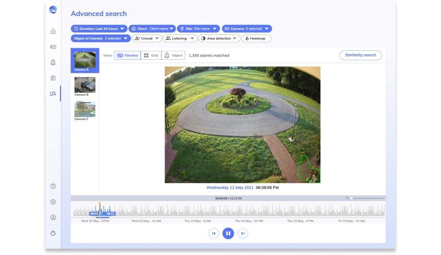Click the Wed 12 May - 6 PM label
Image resolution: width=441 pixels, height=255 pixels.
tap(95, 221)
